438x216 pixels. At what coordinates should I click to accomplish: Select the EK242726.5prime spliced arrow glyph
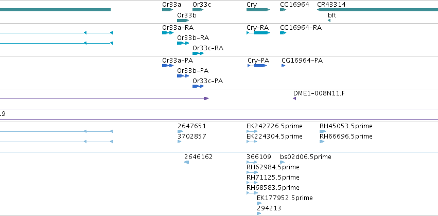point(252,131)
